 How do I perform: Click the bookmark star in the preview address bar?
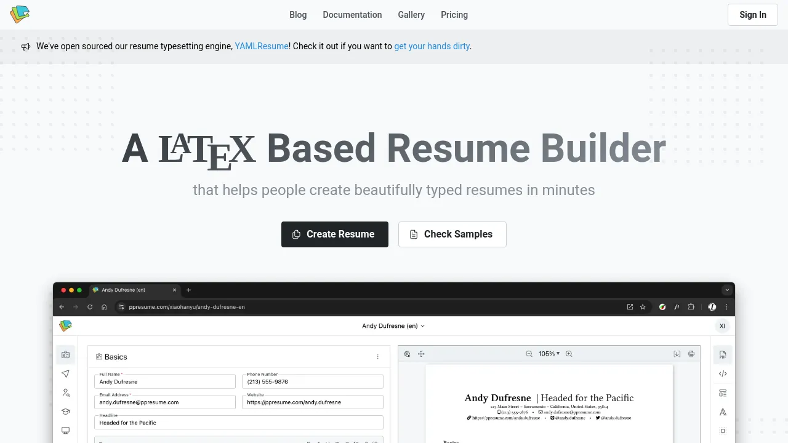tap(643, 307)
